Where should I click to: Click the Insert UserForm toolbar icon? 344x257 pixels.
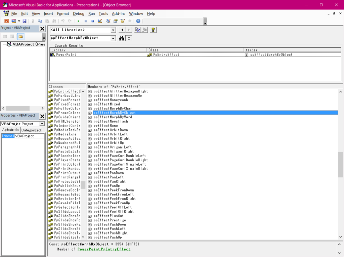pos(13,21)
